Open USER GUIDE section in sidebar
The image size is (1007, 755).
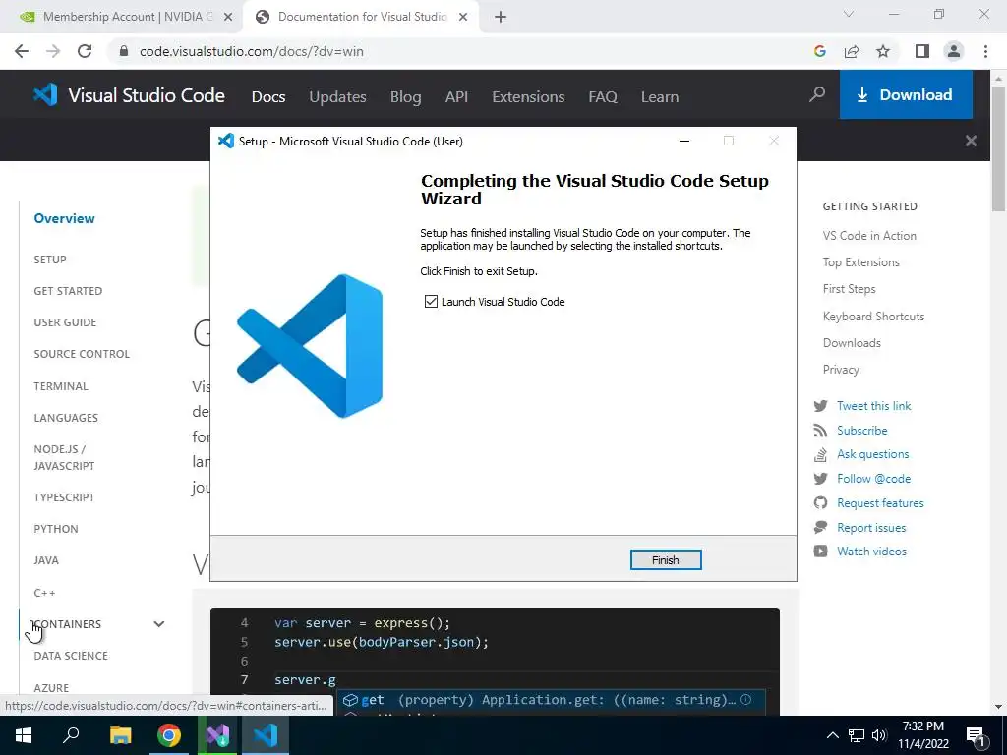[x=65, y=322]
